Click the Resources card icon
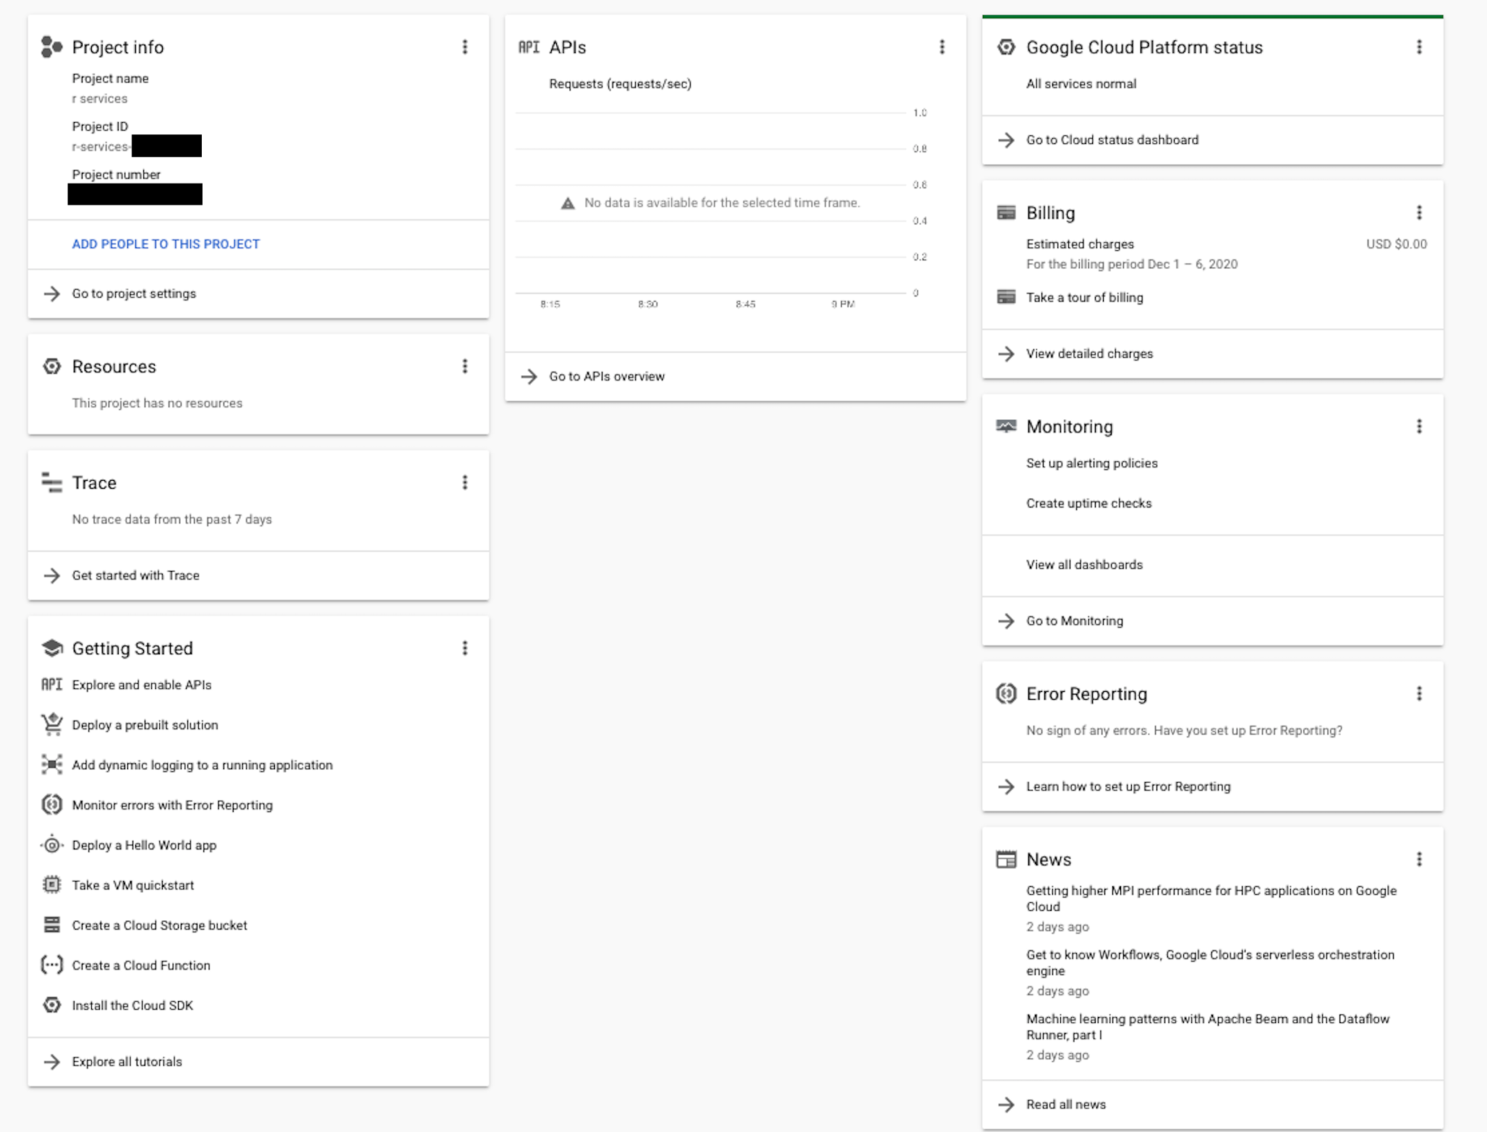 pos(51,366)
